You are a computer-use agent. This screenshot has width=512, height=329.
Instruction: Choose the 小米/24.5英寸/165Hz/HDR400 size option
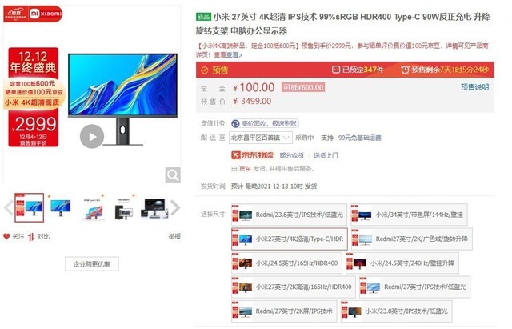click(286, 263)
